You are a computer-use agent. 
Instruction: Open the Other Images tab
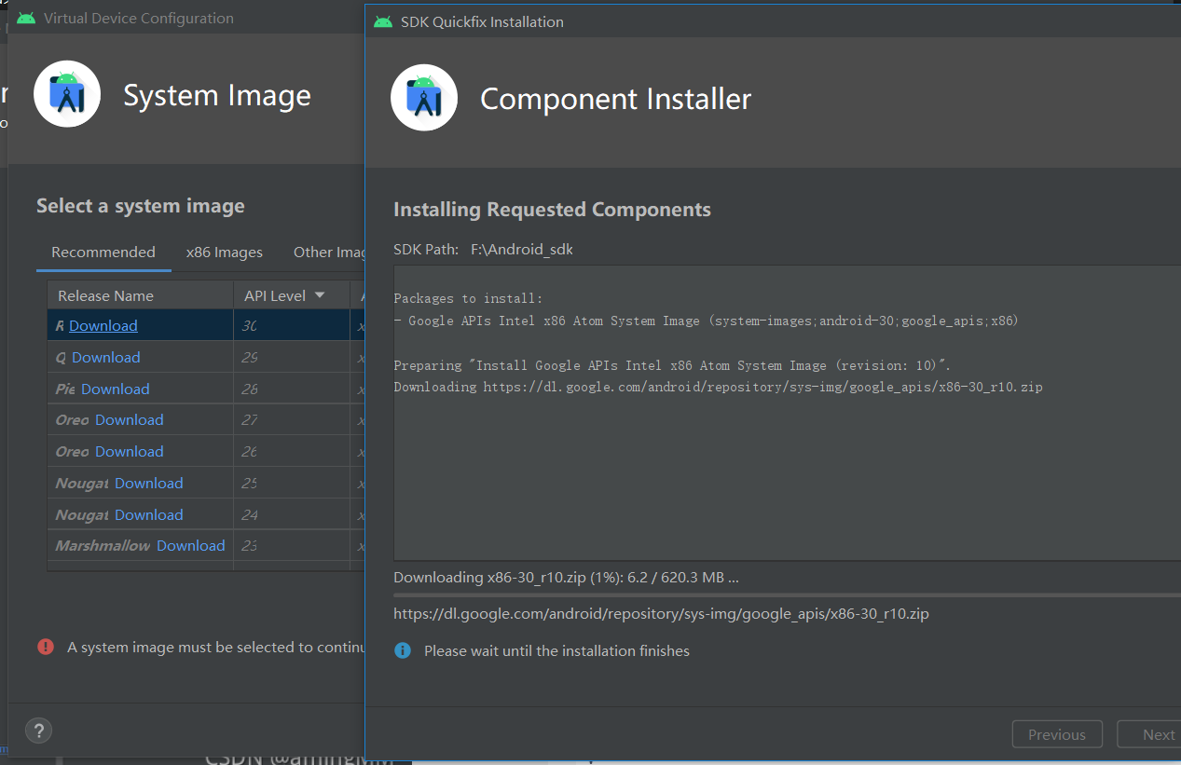click(328, 253)
